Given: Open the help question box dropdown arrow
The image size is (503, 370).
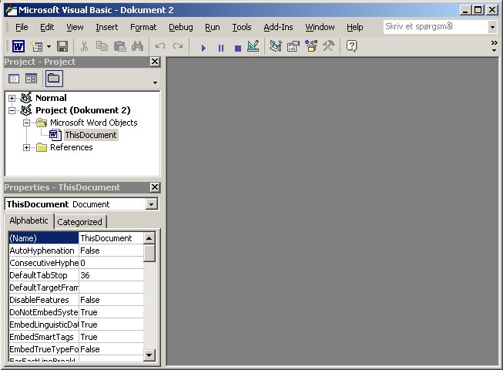Looking at the screenshot, I should pyautogui.click(x=492, y=27).
